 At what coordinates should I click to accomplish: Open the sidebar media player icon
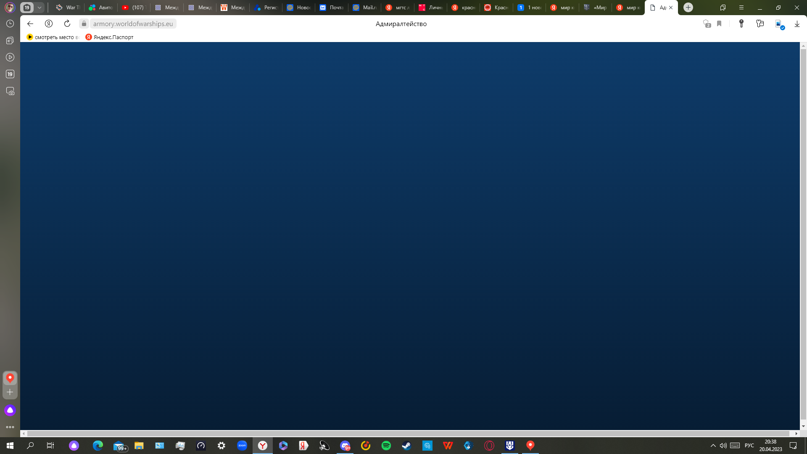10,57
